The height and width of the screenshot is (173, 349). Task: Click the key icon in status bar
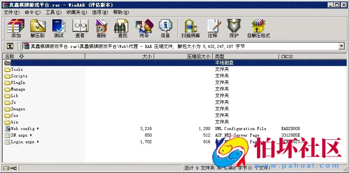click(x=14, y=168)
